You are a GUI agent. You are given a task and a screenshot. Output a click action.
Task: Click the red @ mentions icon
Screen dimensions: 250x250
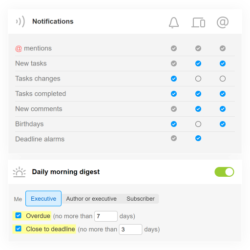(x=19, y=48)
